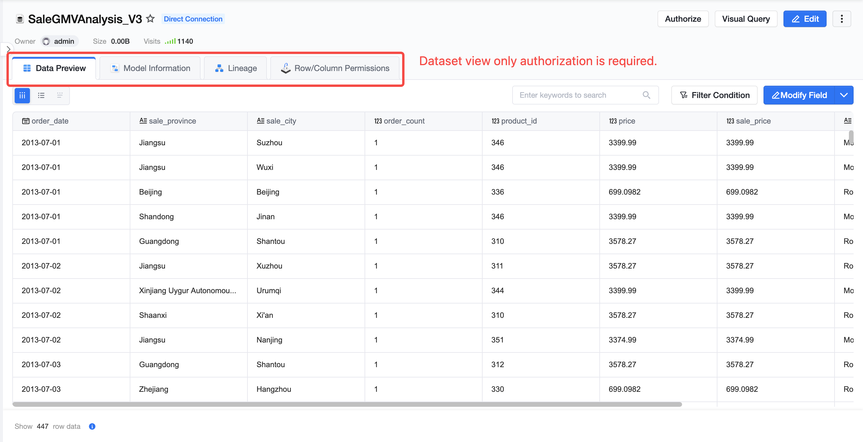Switch to the list view mode
The image size is (863, 442).
point(41,95)
